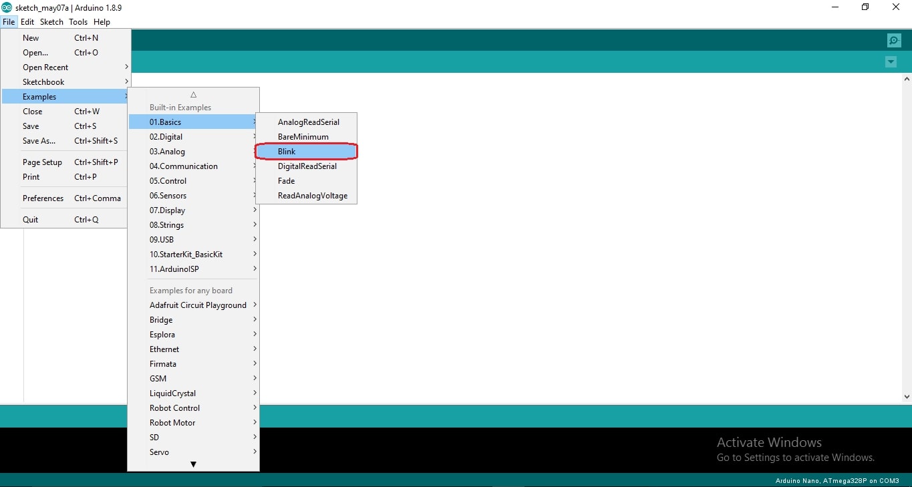912x487 pixels.
Task: Expand the 08.Strings examples submenu
Action: 193,225
